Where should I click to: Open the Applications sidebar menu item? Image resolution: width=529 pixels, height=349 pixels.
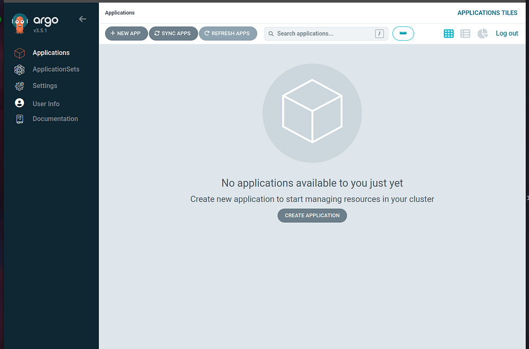coord(51,53)
